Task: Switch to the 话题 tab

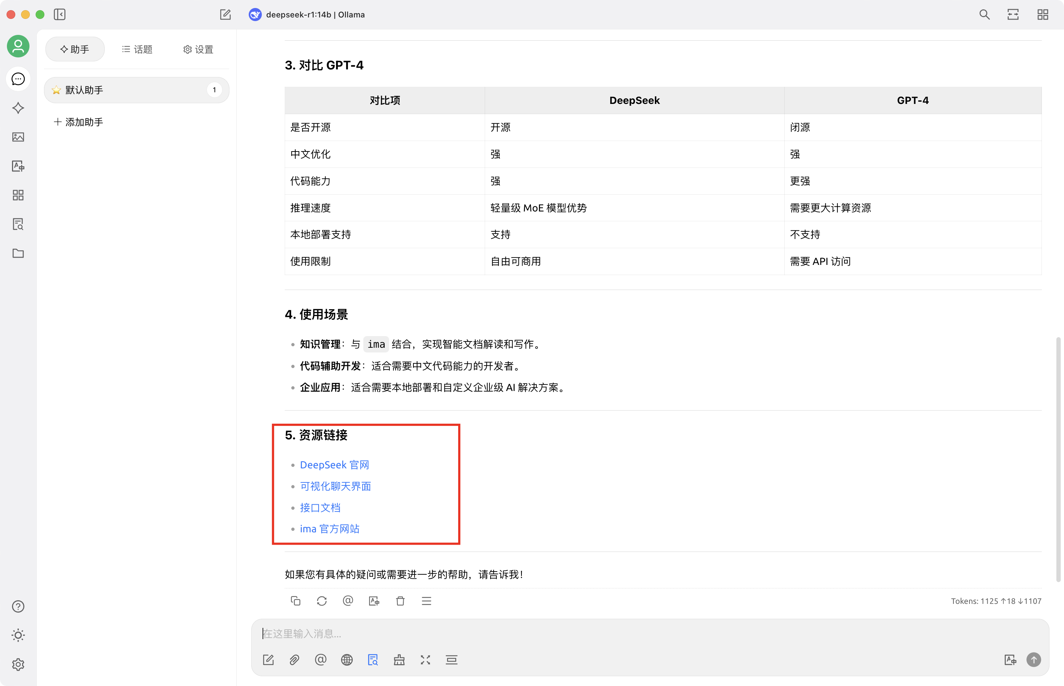Action: (x=137, y=49)
